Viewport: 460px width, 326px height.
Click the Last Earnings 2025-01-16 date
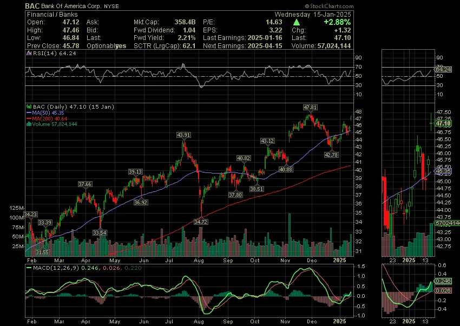tap(265, 38)
